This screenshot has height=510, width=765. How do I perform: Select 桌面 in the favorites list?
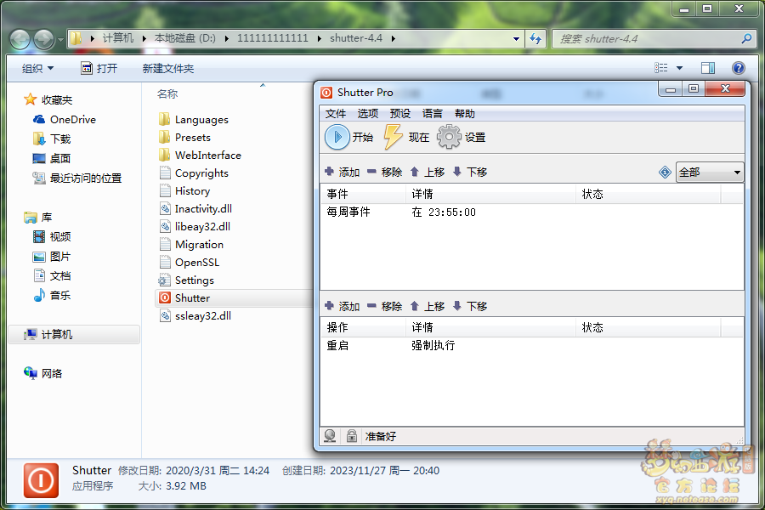click(52, 159)
